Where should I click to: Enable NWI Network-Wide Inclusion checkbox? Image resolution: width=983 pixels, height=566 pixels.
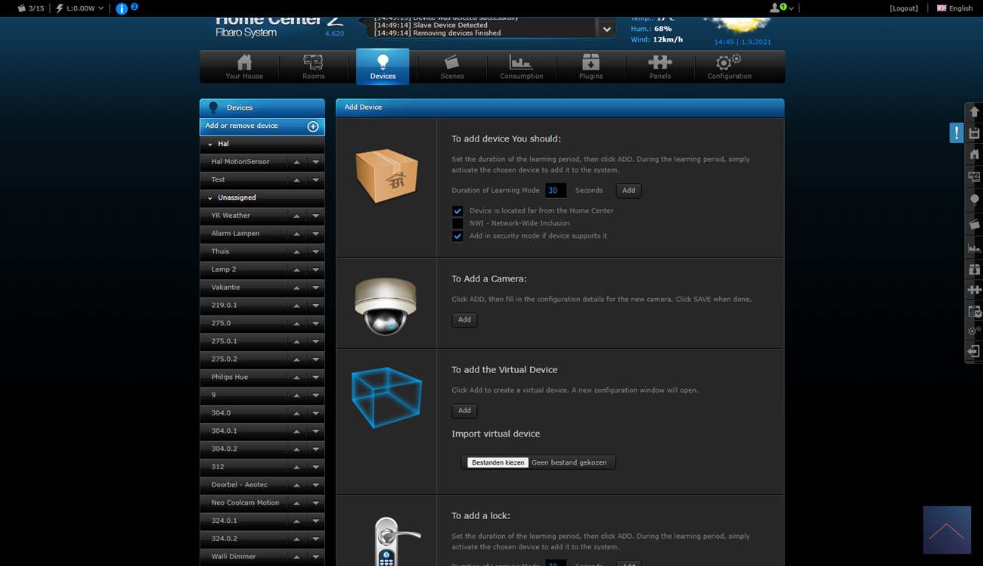click(457, 223)
